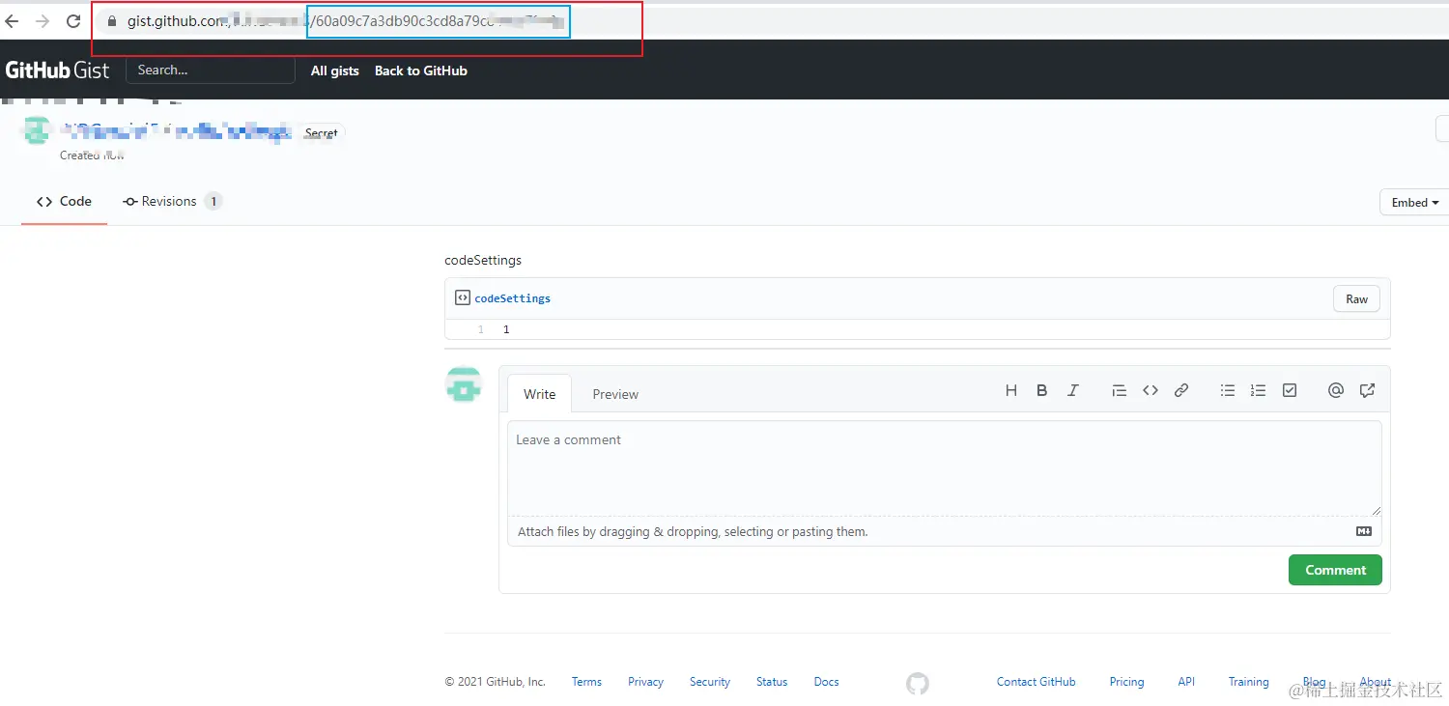Open the Revisions tab
1449x706 pixels.
pos(172,201)
